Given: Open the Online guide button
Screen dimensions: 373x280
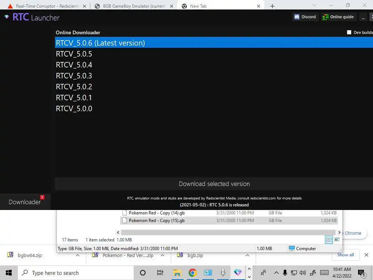Looking at the screenshot, I should coord(338,17).
